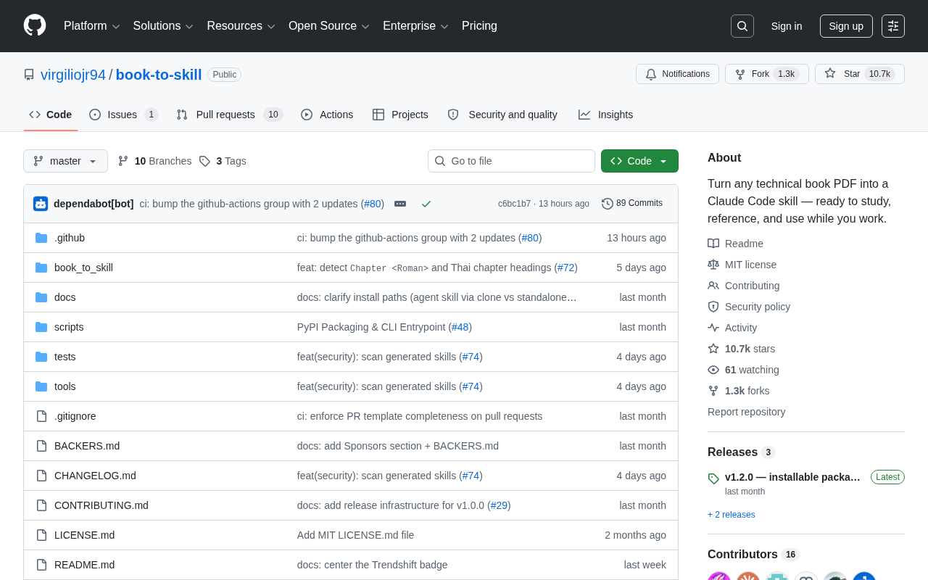Click the Sign in link
The image size is (928, 580).
787,26
